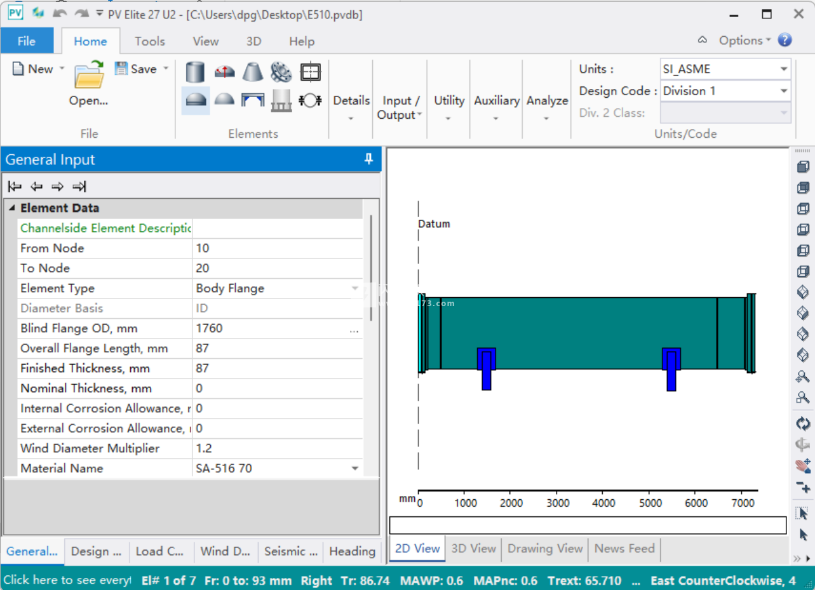Go to the last element arrow
815x590 pixels.
click(79, 186)
